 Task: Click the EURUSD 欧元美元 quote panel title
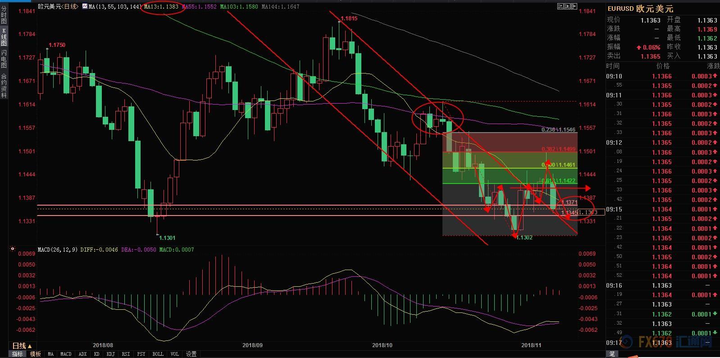tap(640, 9)
